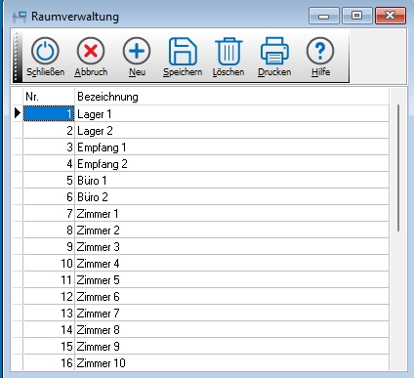Save changes with the Speichern icon
The height and width of the screenshot is (378, 414).
[x=183, y=51]
